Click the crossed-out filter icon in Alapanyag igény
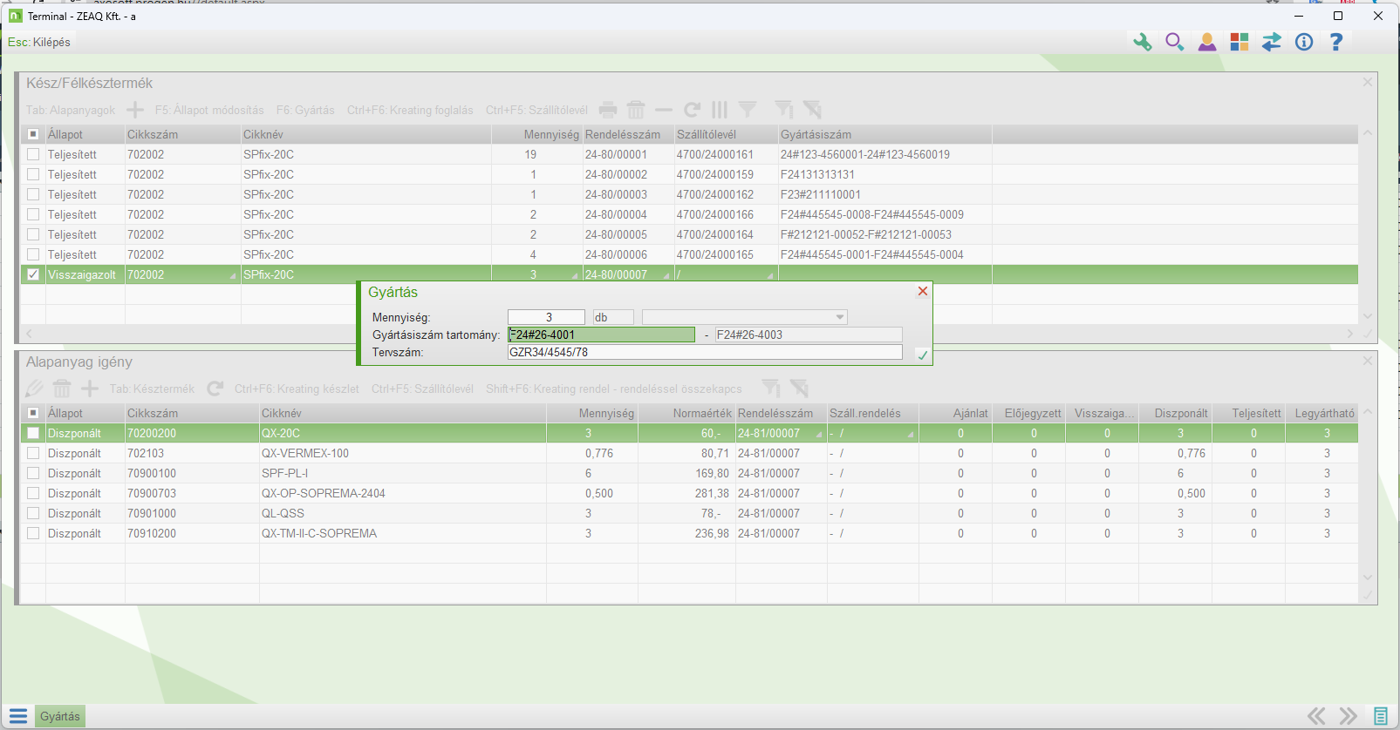This screenshot has height=730, width=1400. 798,389
